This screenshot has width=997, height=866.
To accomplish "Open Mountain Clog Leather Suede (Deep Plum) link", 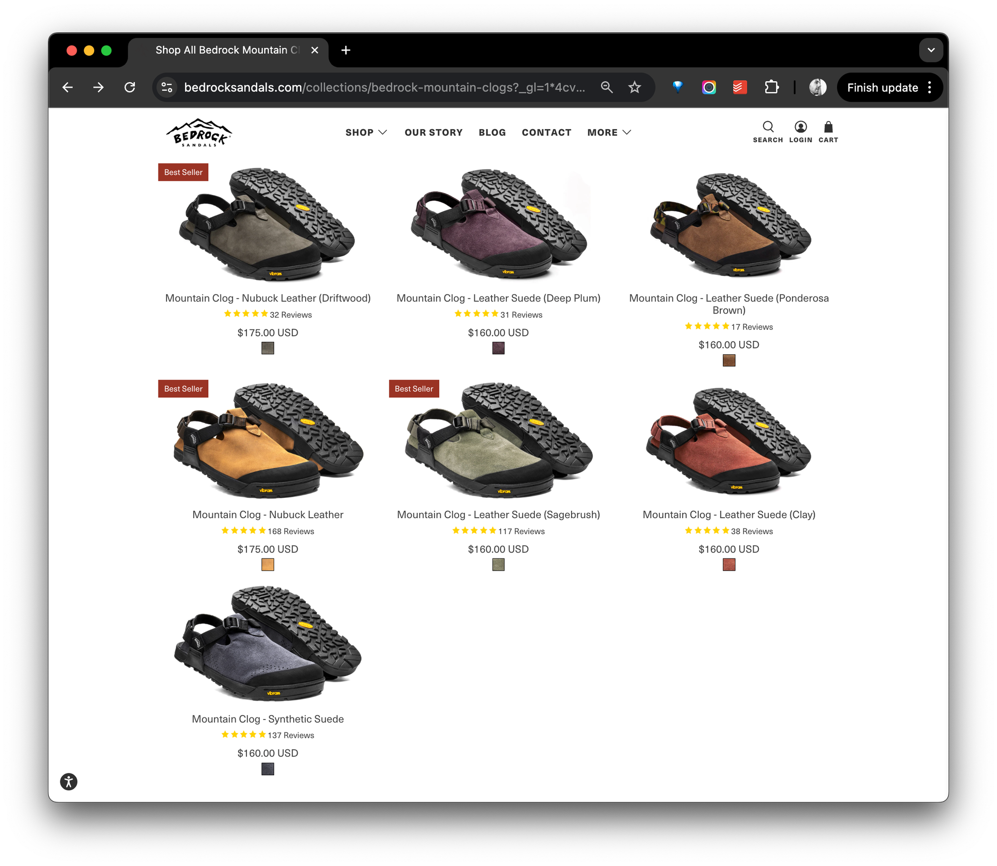I will click(x=498, y=298).
